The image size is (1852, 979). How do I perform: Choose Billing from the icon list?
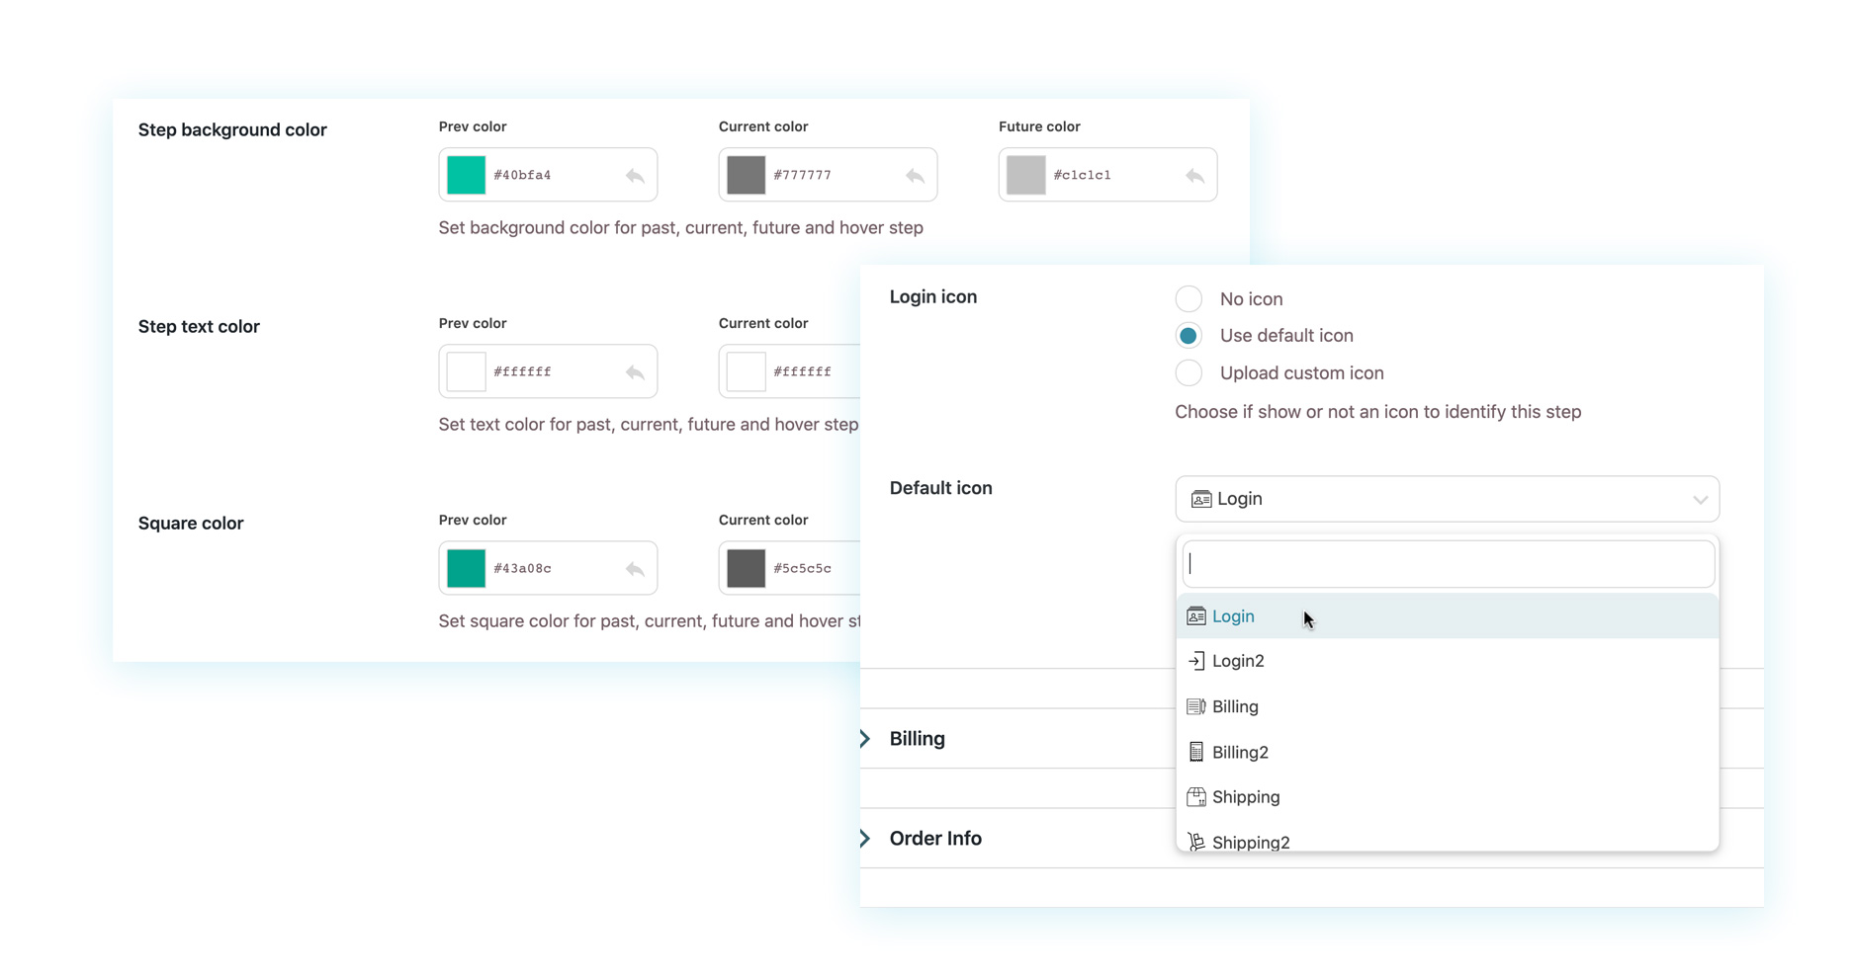click(1448, 706)
